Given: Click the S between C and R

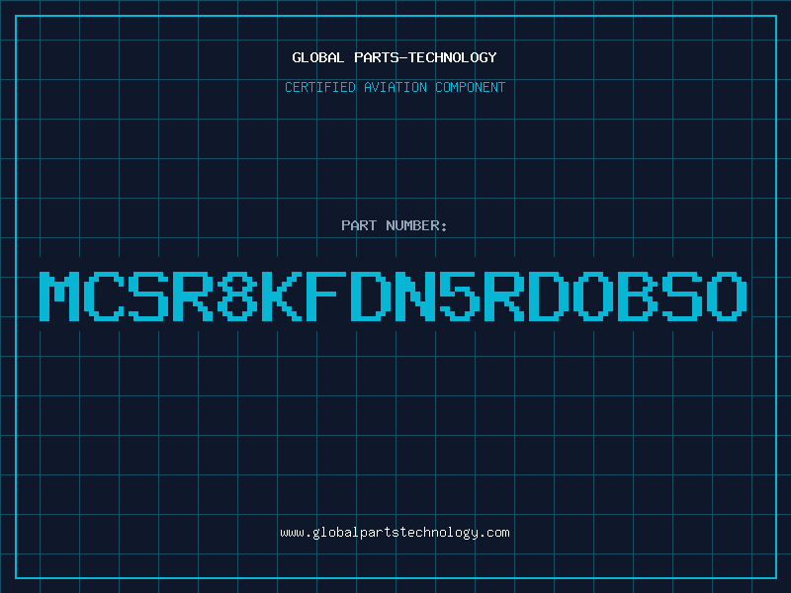Looking at the screenshot, I should pyautogui.click(x=148, y=296).
